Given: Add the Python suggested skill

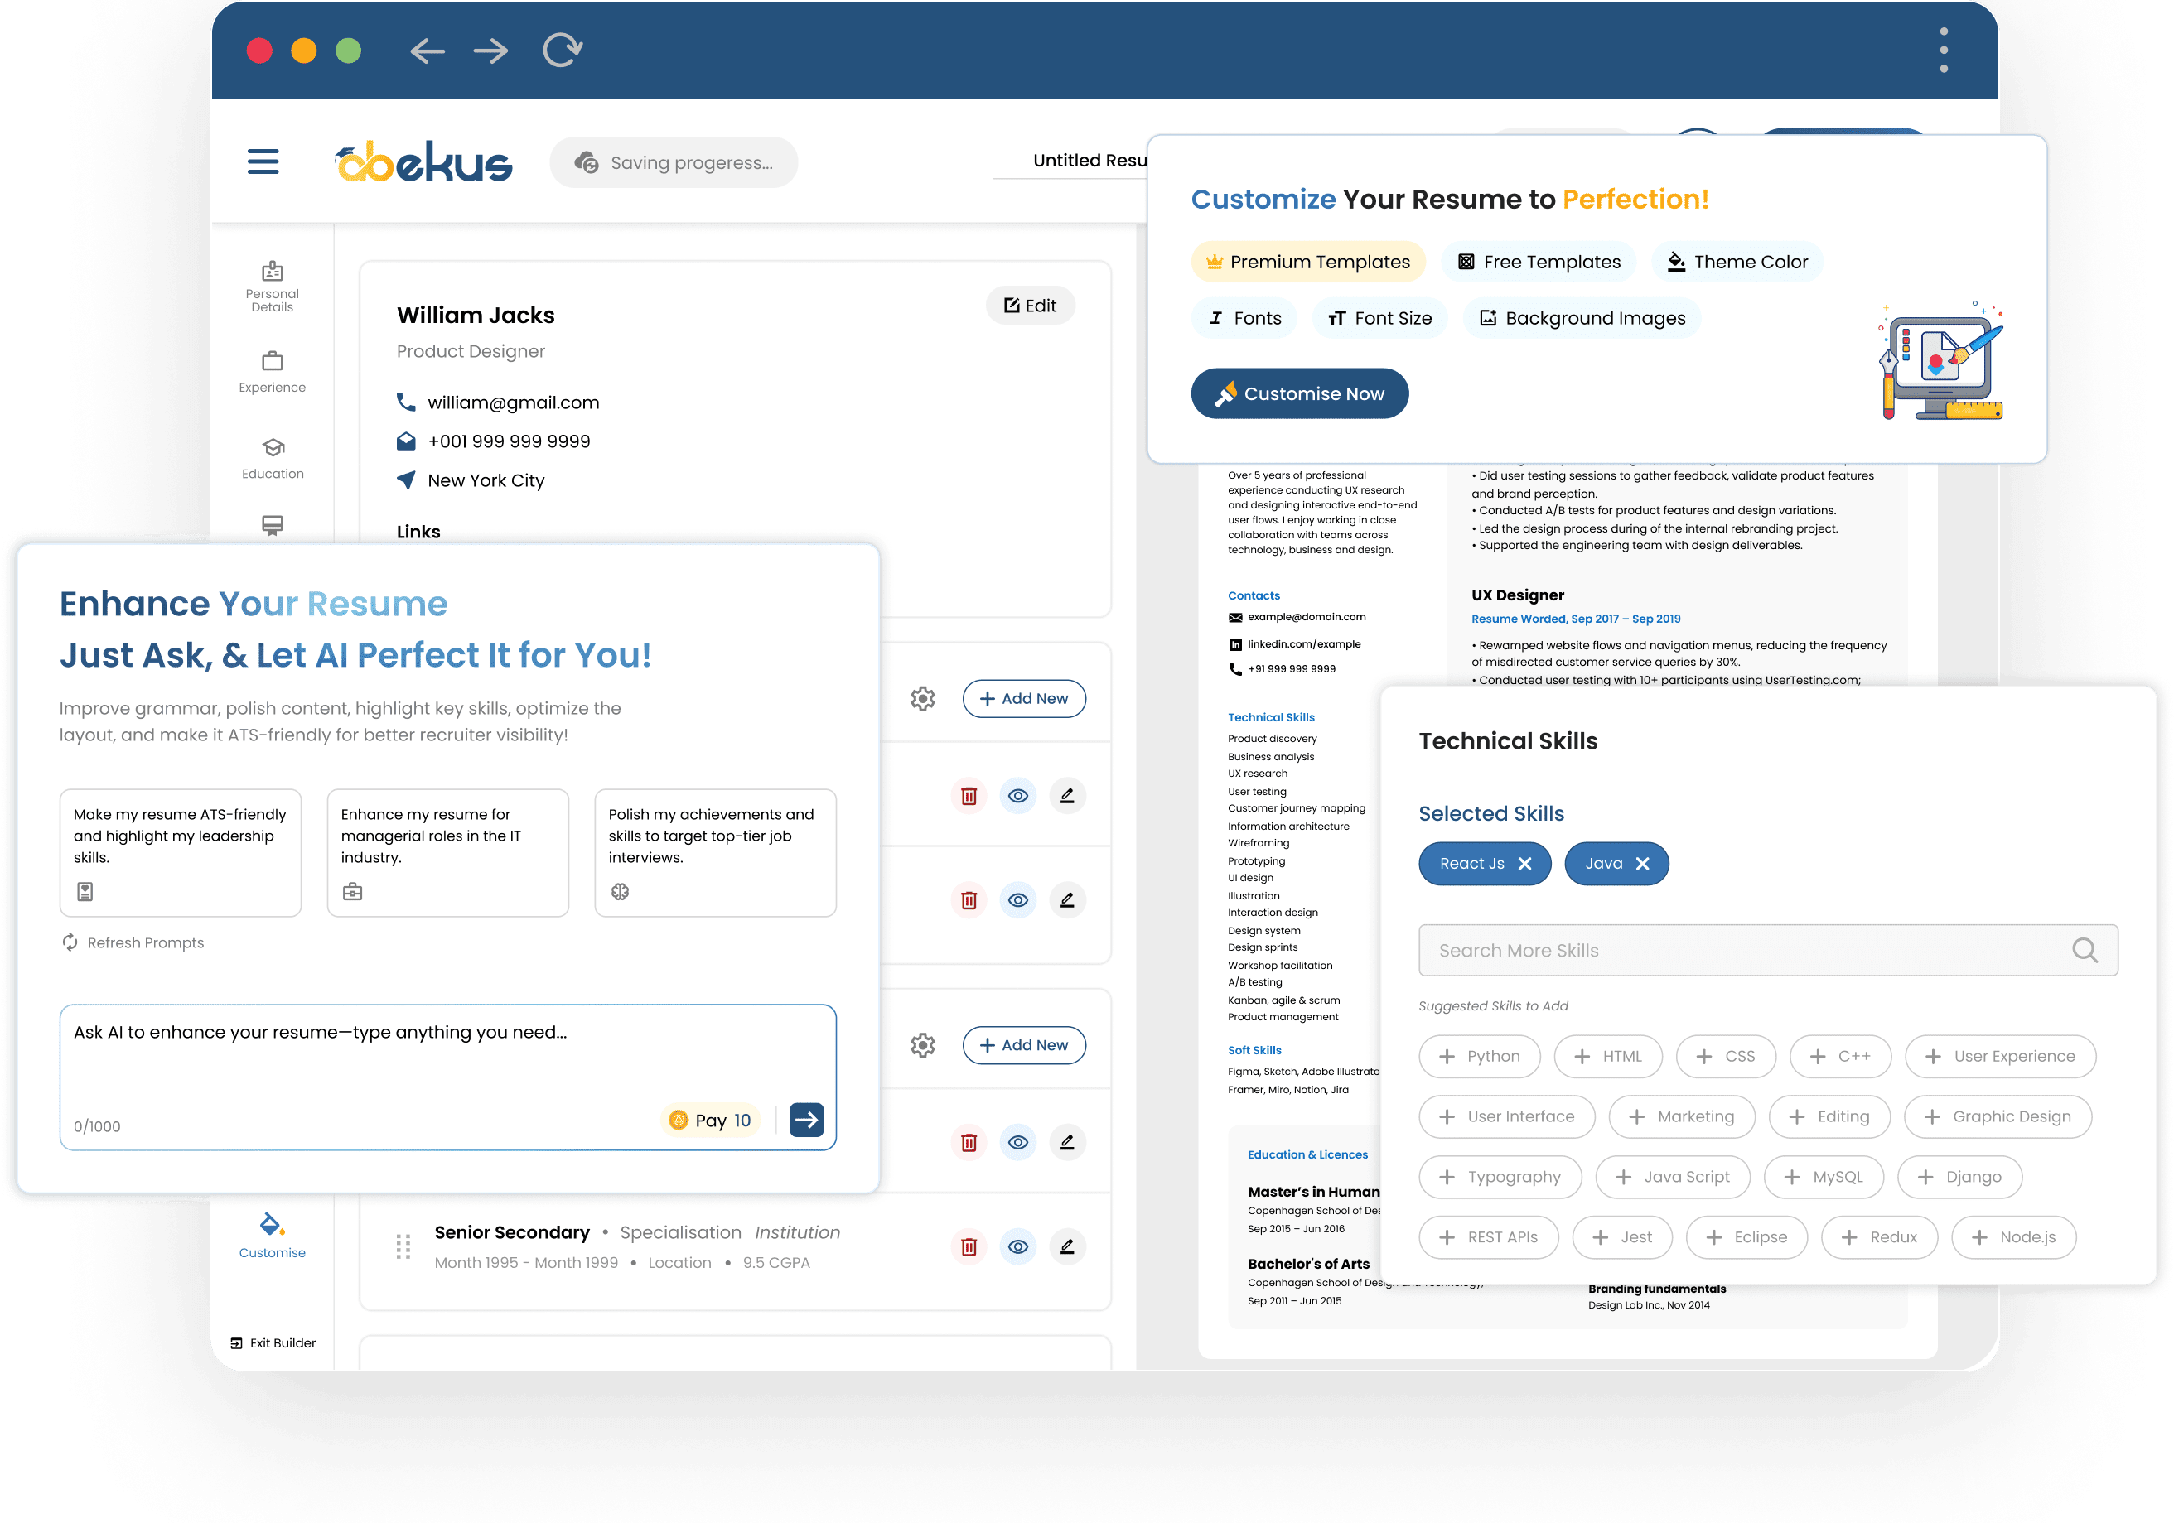Looking at the screenshot, I should [x=1479, y=1055].
